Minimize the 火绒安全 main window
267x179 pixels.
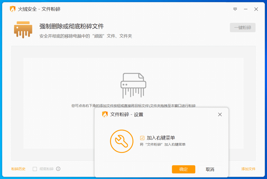(246, 9)
